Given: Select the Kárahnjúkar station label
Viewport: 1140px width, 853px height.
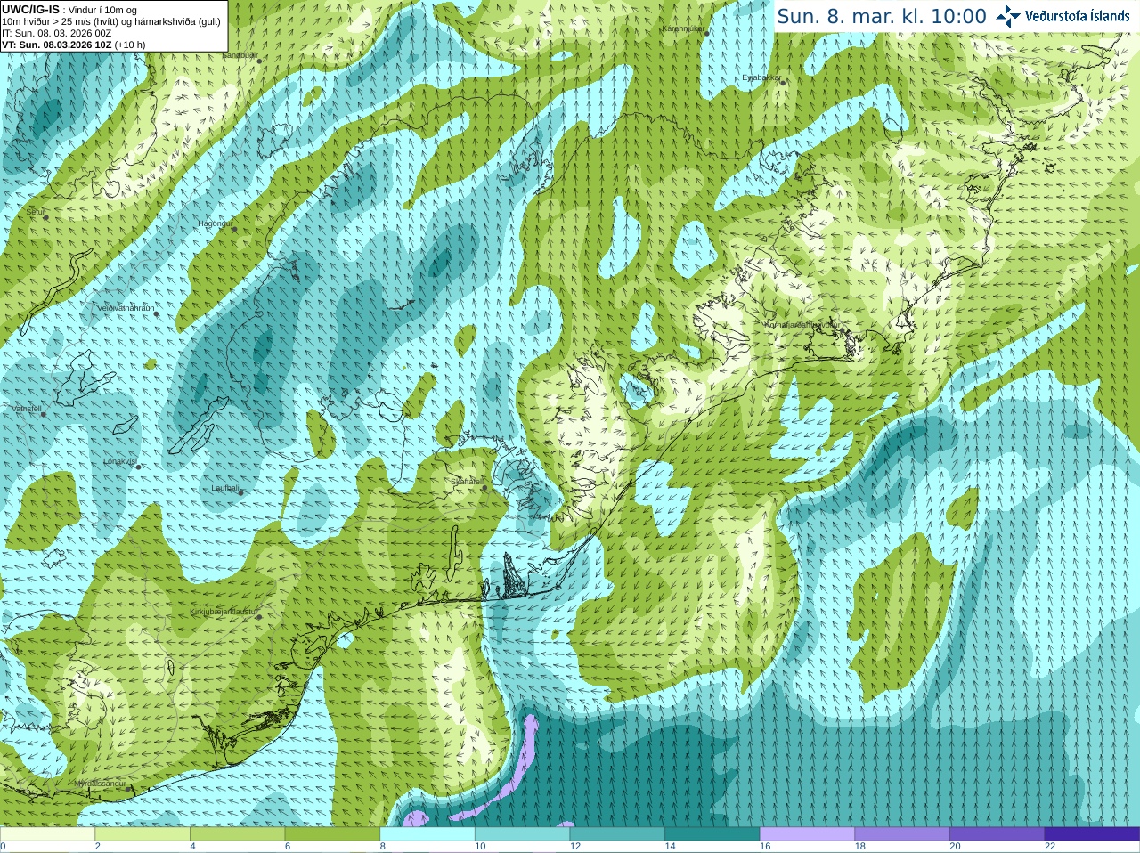Looking at the screenshot, I should (683, 28).
